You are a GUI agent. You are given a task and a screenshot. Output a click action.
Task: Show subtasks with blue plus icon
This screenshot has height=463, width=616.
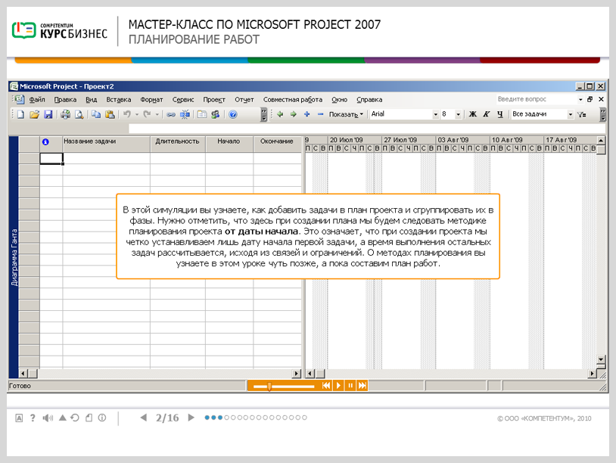pos(306,114)
